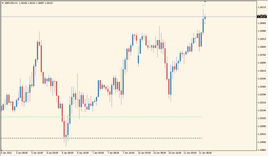Click time axis label 5 Jan 2022
This screenshot has height=156, width=268.
click(x=7, y=153)
